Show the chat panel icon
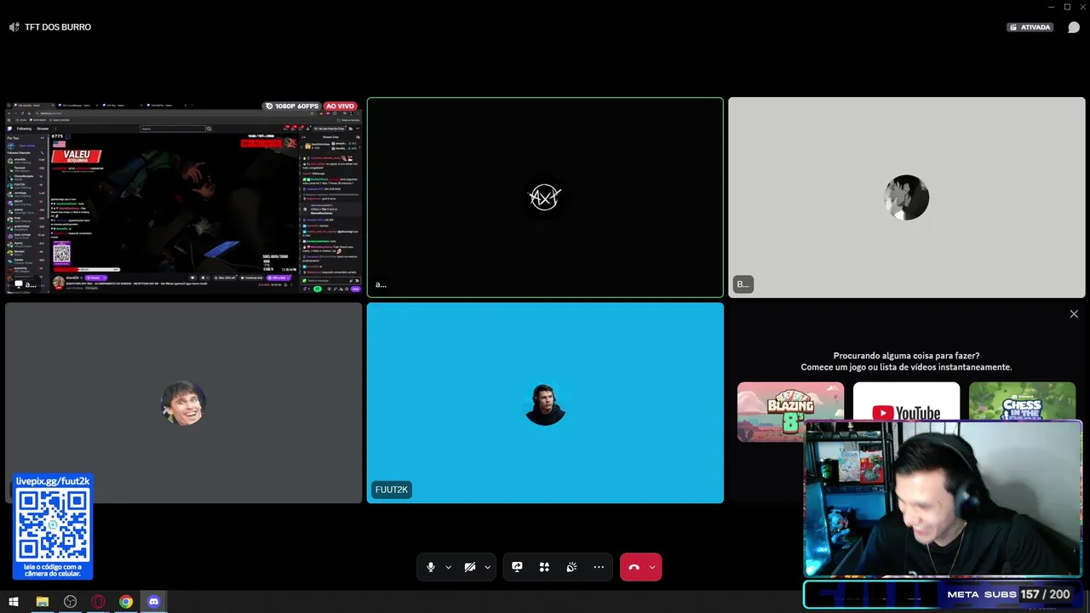Screen dimensions: 1090x613 coord(1074,27)
